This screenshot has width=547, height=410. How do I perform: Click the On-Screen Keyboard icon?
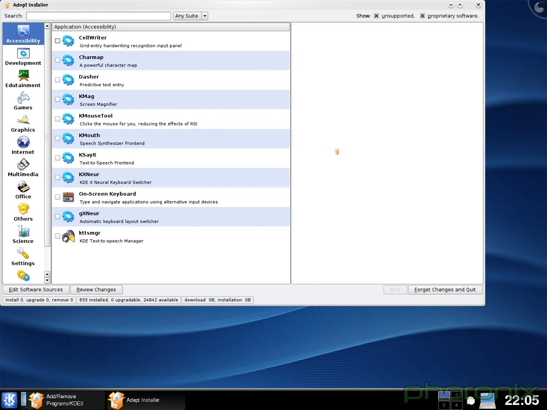click(68, 197)
